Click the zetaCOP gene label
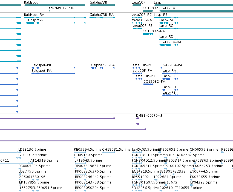This screenshot has height=192, width=233. pos(139,2)
